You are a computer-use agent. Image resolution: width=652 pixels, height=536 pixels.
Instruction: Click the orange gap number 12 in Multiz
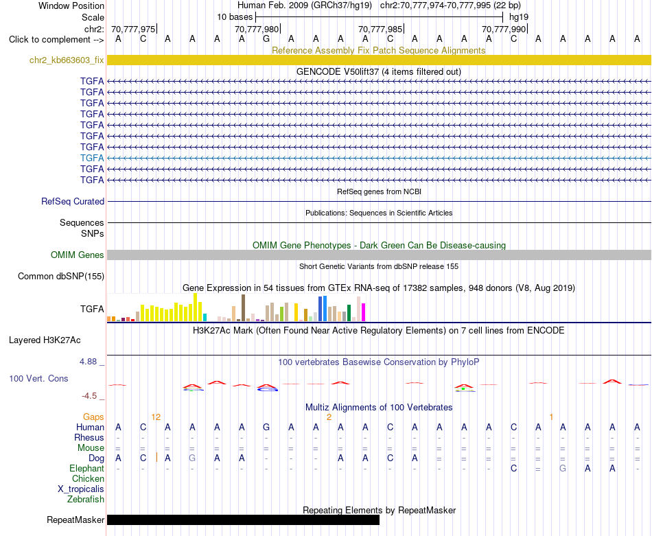[x=156, y=417]
